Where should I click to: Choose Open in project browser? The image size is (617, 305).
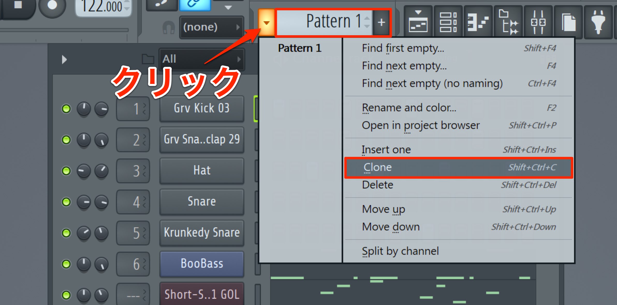tap(459, 125)
